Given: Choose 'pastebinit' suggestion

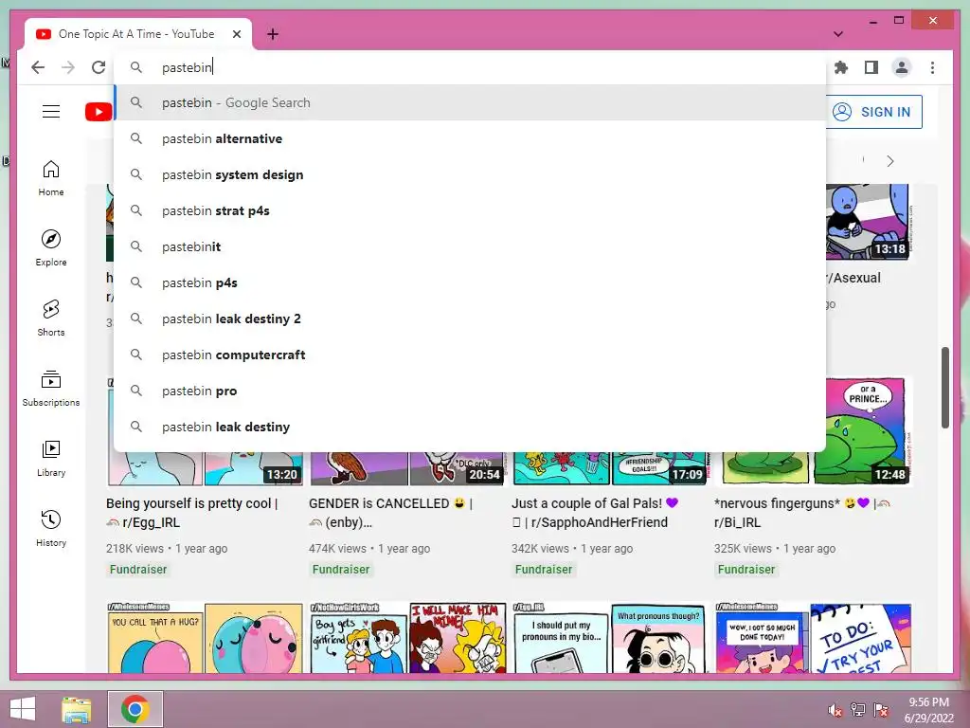Looking at the screenshot, I should click(x=470, y=246).
